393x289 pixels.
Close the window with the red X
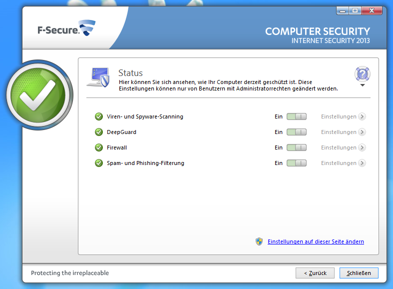pos(372,11)
